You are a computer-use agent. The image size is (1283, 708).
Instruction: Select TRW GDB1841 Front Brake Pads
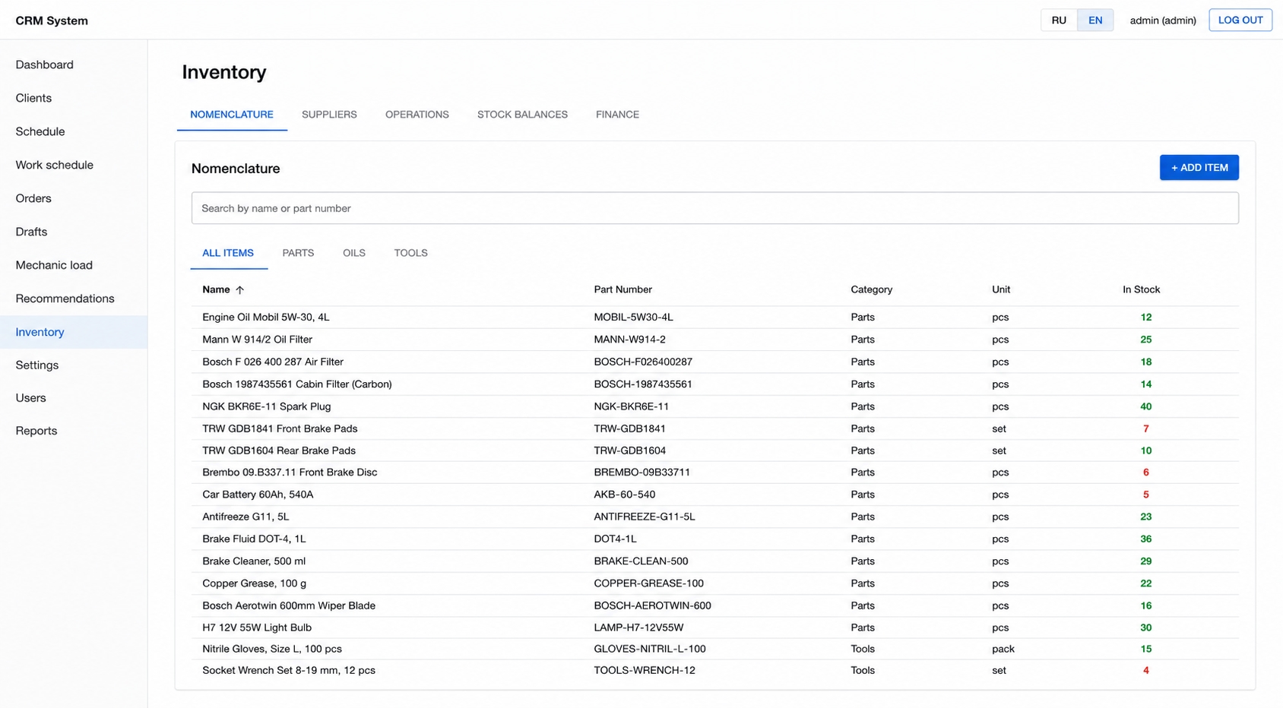point(714,428)
